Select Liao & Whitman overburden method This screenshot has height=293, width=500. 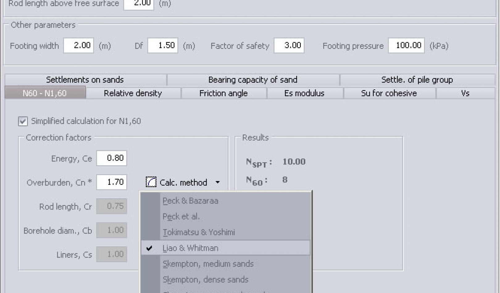coord(190,248)
